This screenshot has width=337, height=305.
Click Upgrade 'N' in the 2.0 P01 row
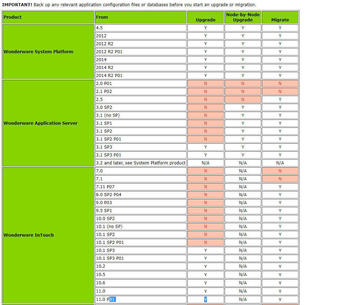206,84
